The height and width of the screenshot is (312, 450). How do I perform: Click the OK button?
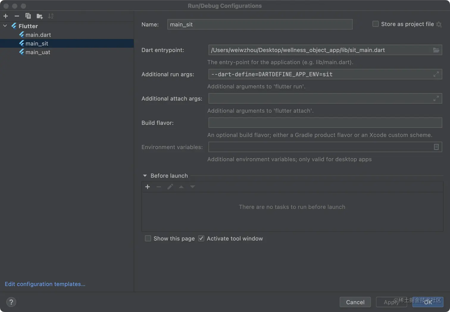tap(428, 302)
